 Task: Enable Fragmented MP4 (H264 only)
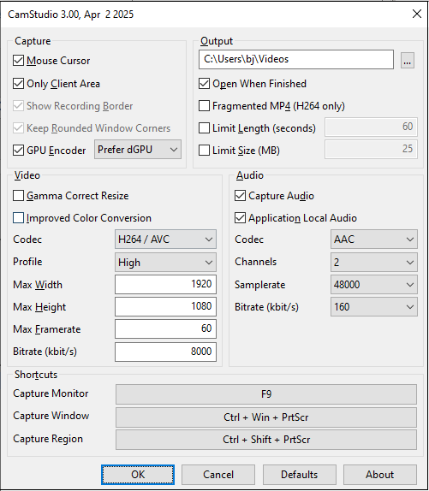(x=205, y=106)
